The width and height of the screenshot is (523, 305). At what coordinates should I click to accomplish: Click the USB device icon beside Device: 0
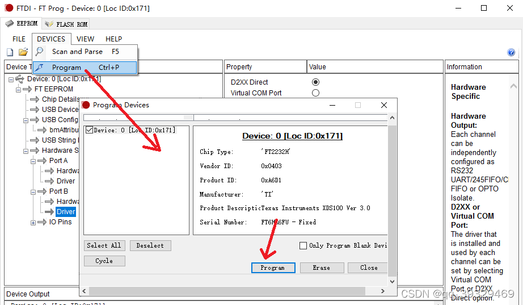tap(20, 79)
